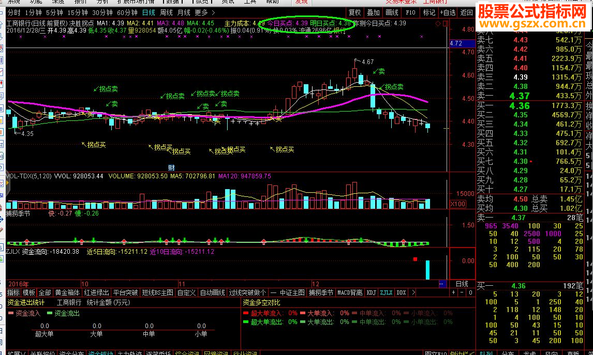Select the 模板 template tab
593x355 pixels.
(x=29, y=292)
